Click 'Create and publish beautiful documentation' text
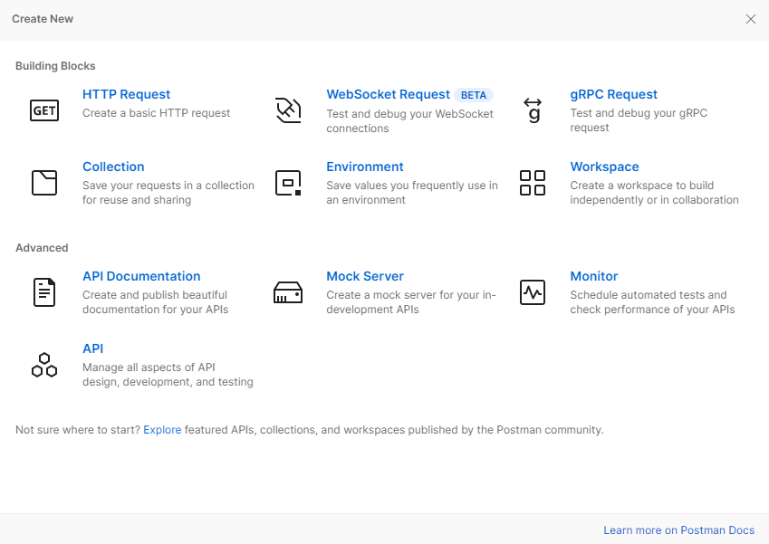The height and width of the screenshot is (544, 769). (x=155, y=302)
